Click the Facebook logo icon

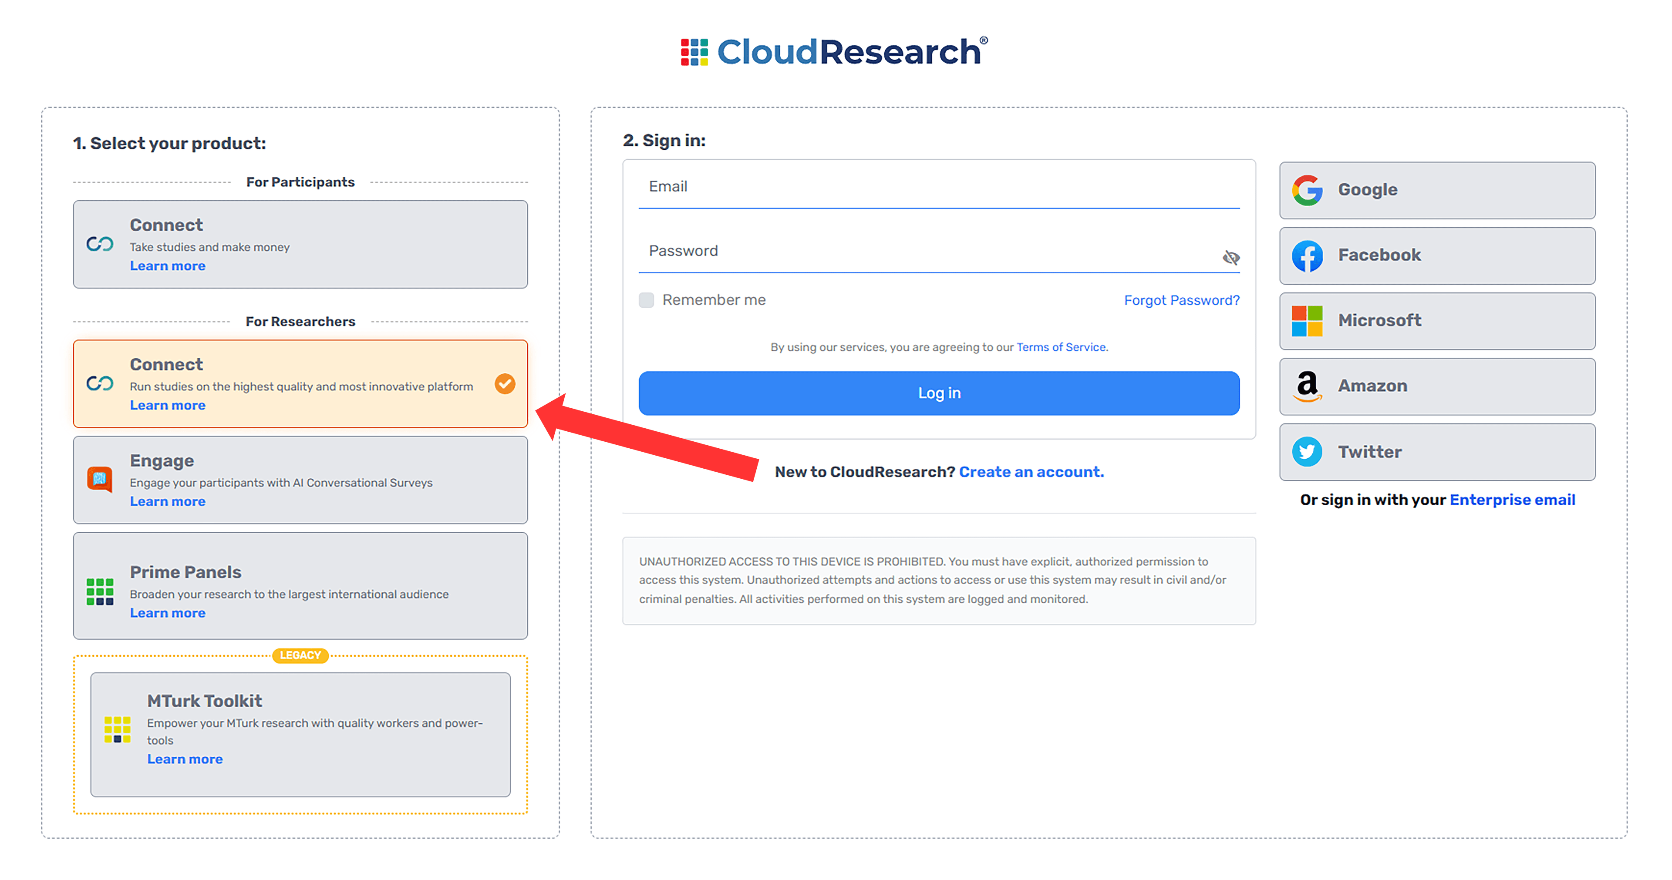pos(1307,256)
